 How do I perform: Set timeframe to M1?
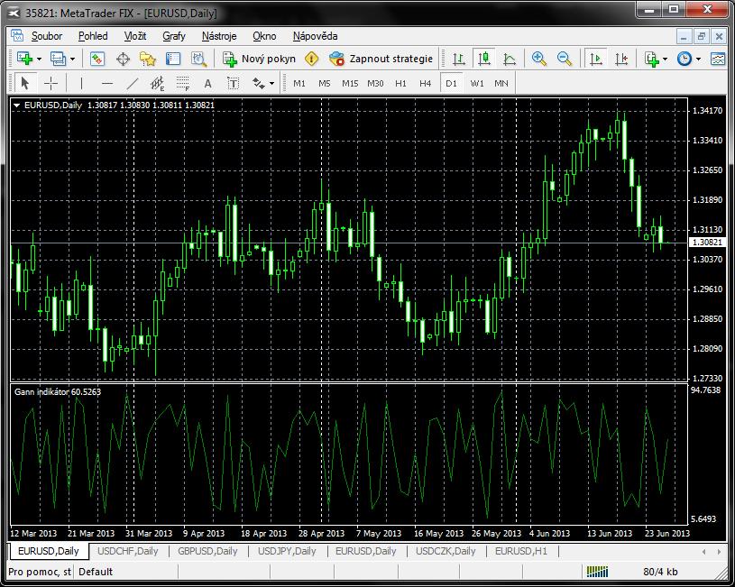pyautogui.click(x=299, y=84)
